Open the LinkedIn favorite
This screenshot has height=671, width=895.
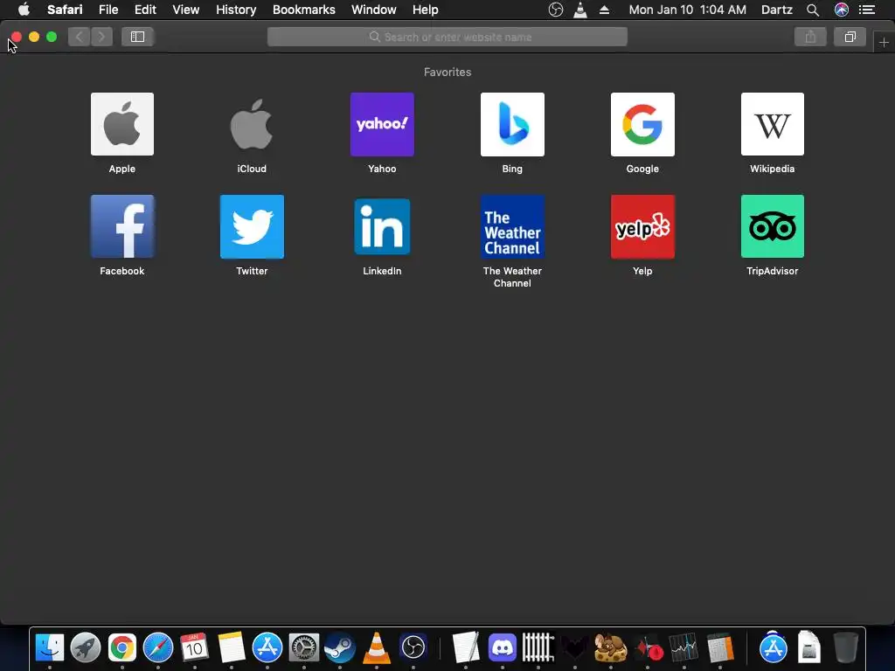point(382,226)
